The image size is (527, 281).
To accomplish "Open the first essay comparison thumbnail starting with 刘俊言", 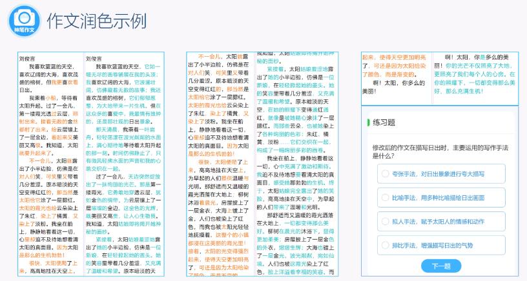I will pyautogui.click(x=91, y=164).
